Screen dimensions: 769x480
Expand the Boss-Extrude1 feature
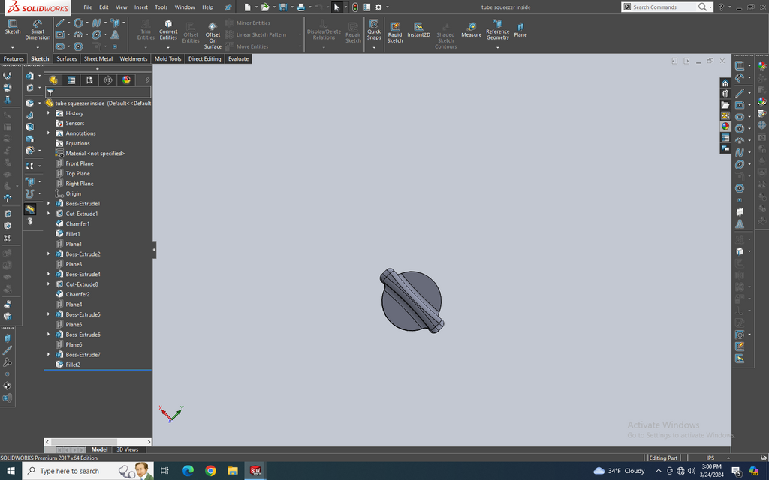point(49,204)
